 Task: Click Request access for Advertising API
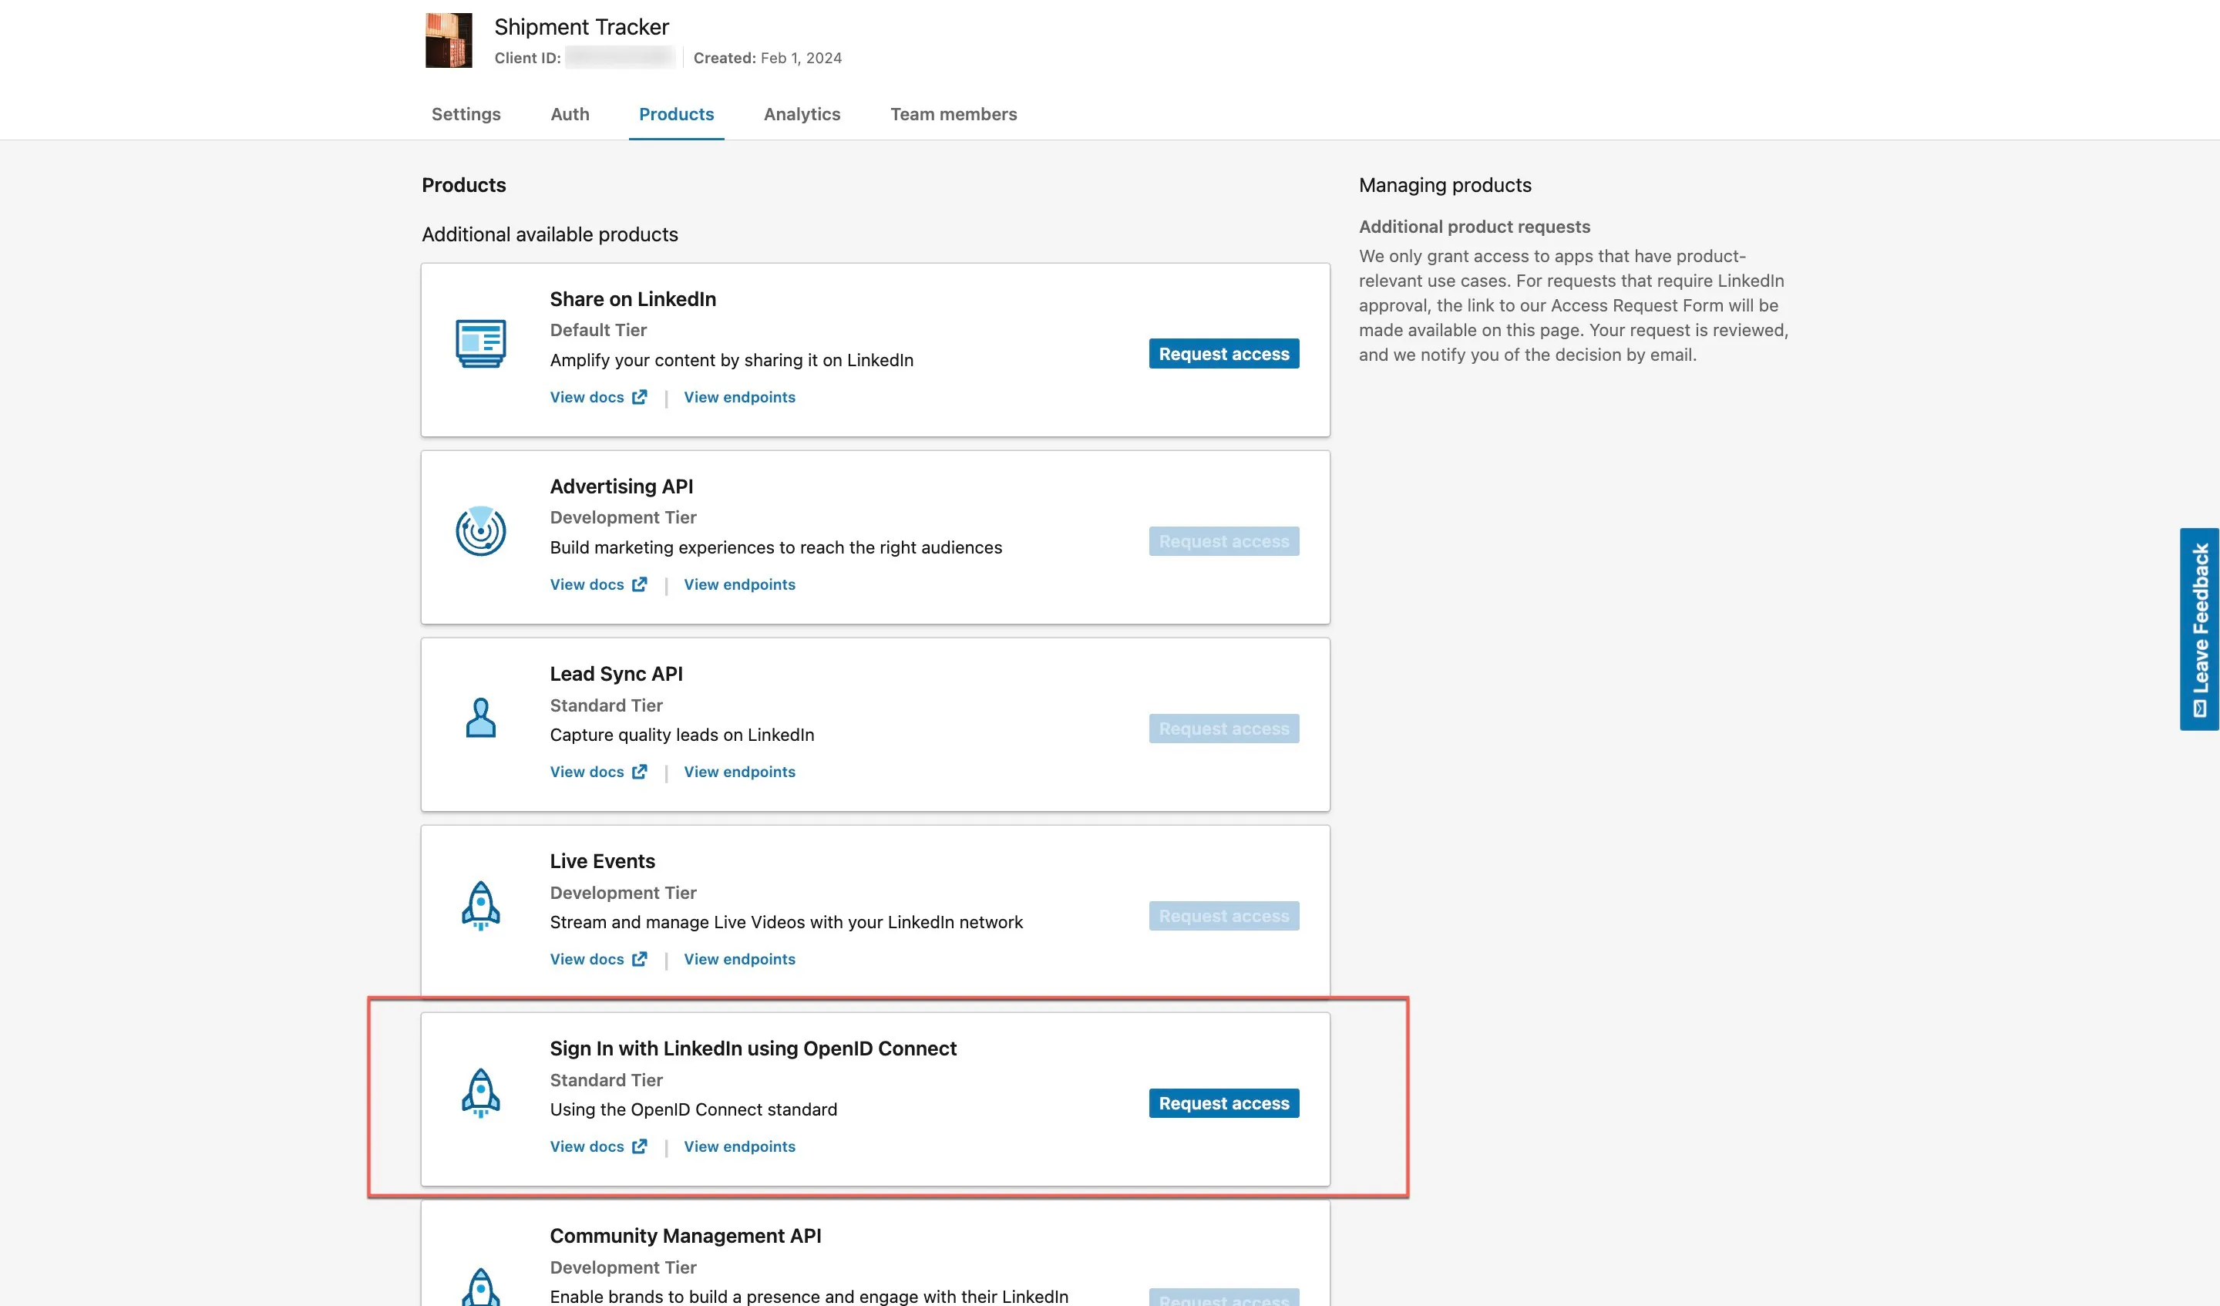tap(1223, 541)
